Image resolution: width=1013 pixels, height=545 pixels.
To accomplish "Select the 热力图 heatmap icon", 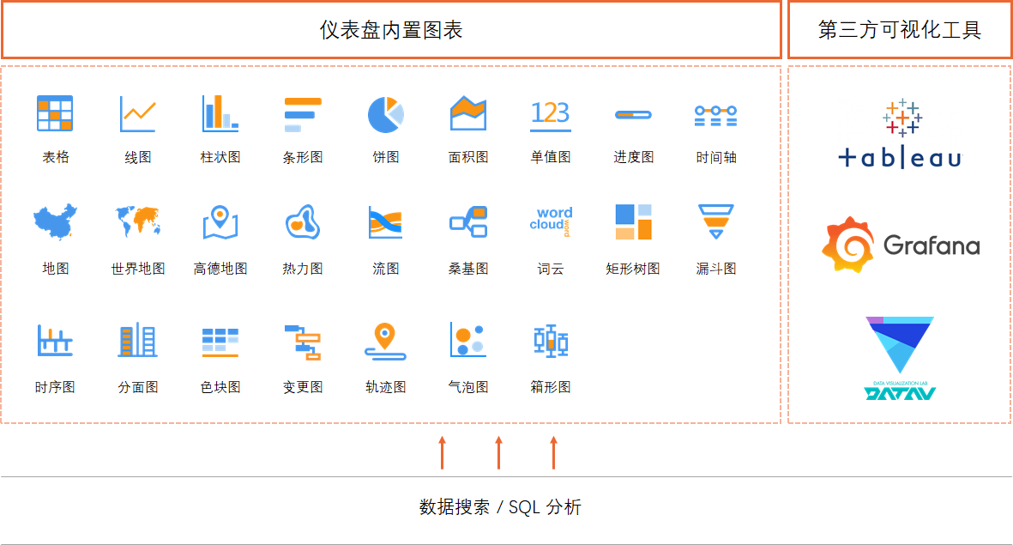I will click(302, 222).
